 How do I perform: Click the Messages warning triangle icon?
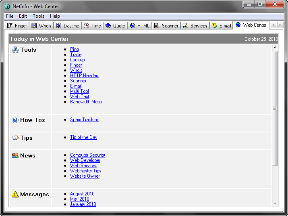pyautogui.click(x=15, y=195)
